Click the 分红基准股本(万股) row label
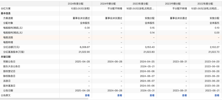The height and width of the screenshot is (101, 222). click(x=14, y=52)
